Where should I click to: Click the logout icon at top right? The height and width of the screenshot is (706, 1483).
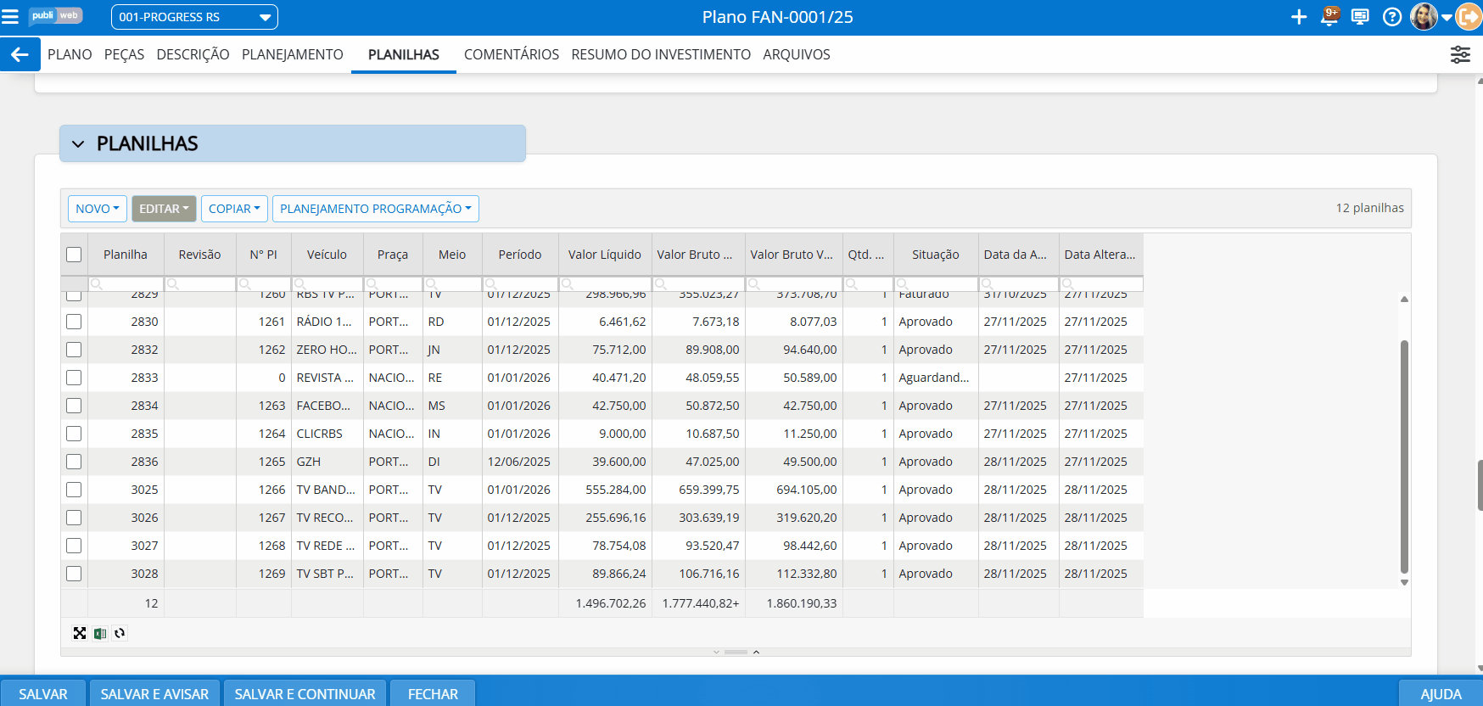click(x=1469, y=17)
